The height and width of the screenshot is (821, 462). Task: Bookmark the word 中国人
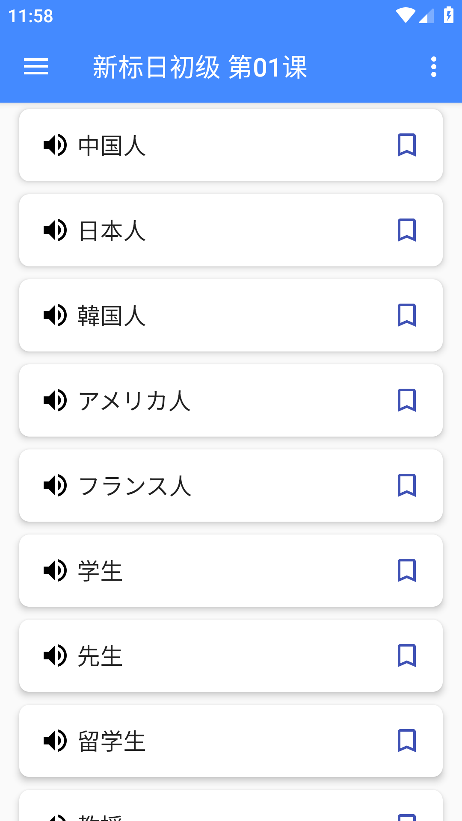pyautogui.click(x=406, y=145)
